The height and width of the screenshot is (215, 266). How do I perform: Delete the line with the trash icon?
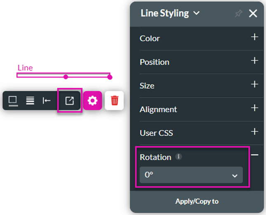(x=115, y=100)
